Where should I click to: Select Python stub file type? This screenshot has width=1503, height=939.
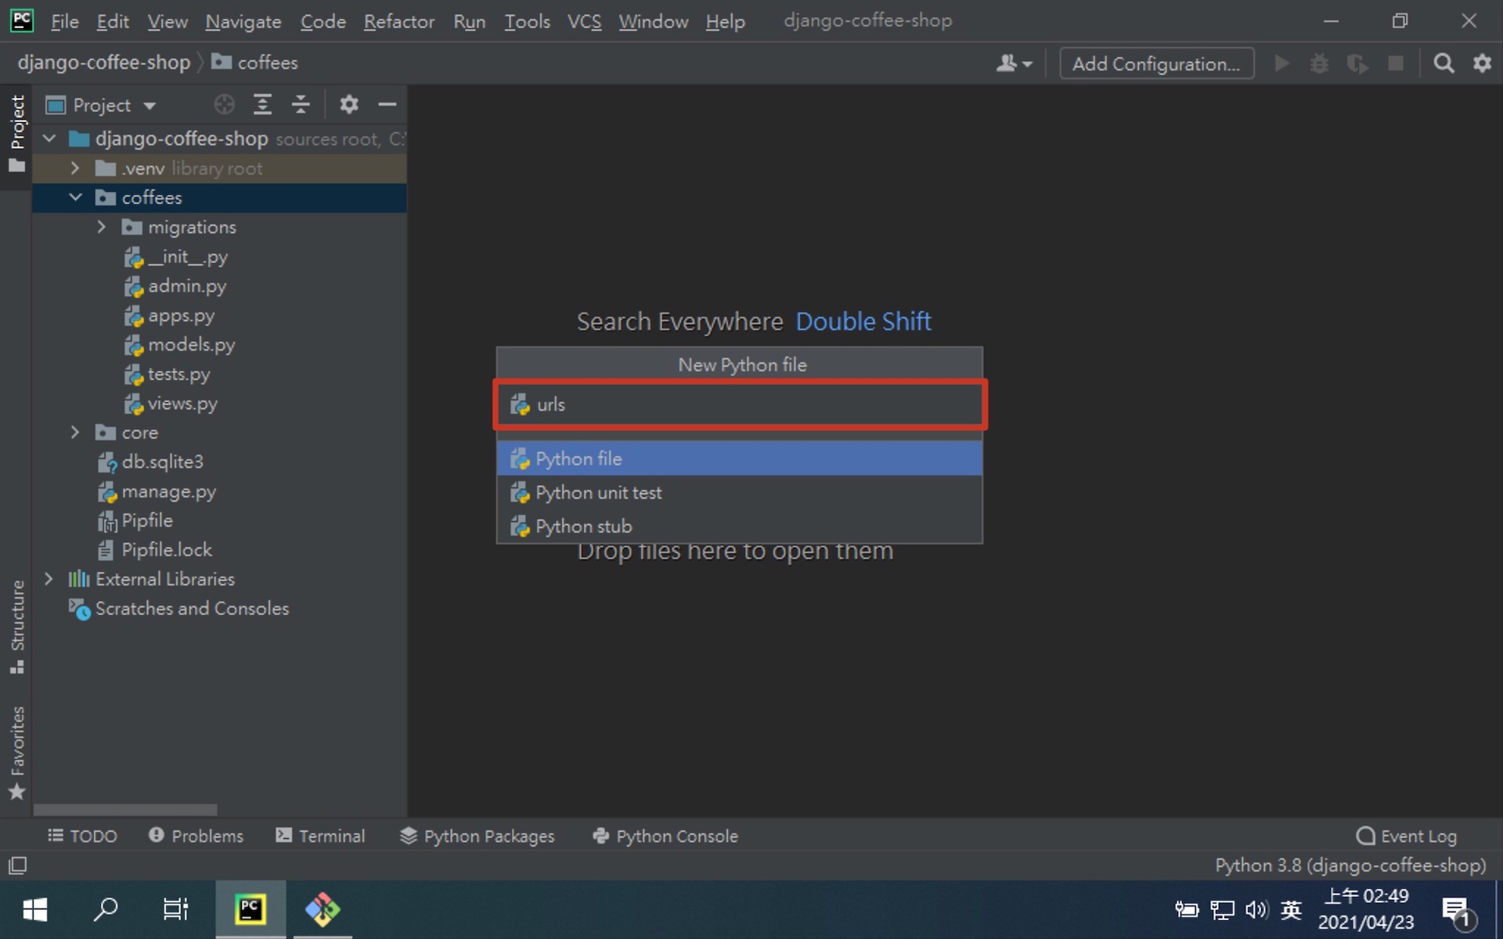741,526
